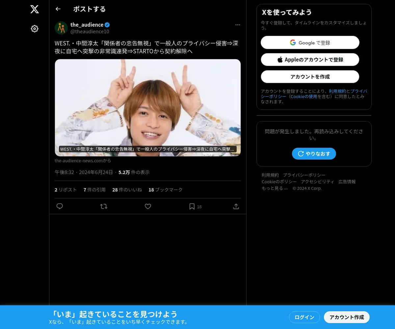Screen dimensions: 395x329
Task: Click the ログイン button in bottom banner
Action: click(304, 317)
